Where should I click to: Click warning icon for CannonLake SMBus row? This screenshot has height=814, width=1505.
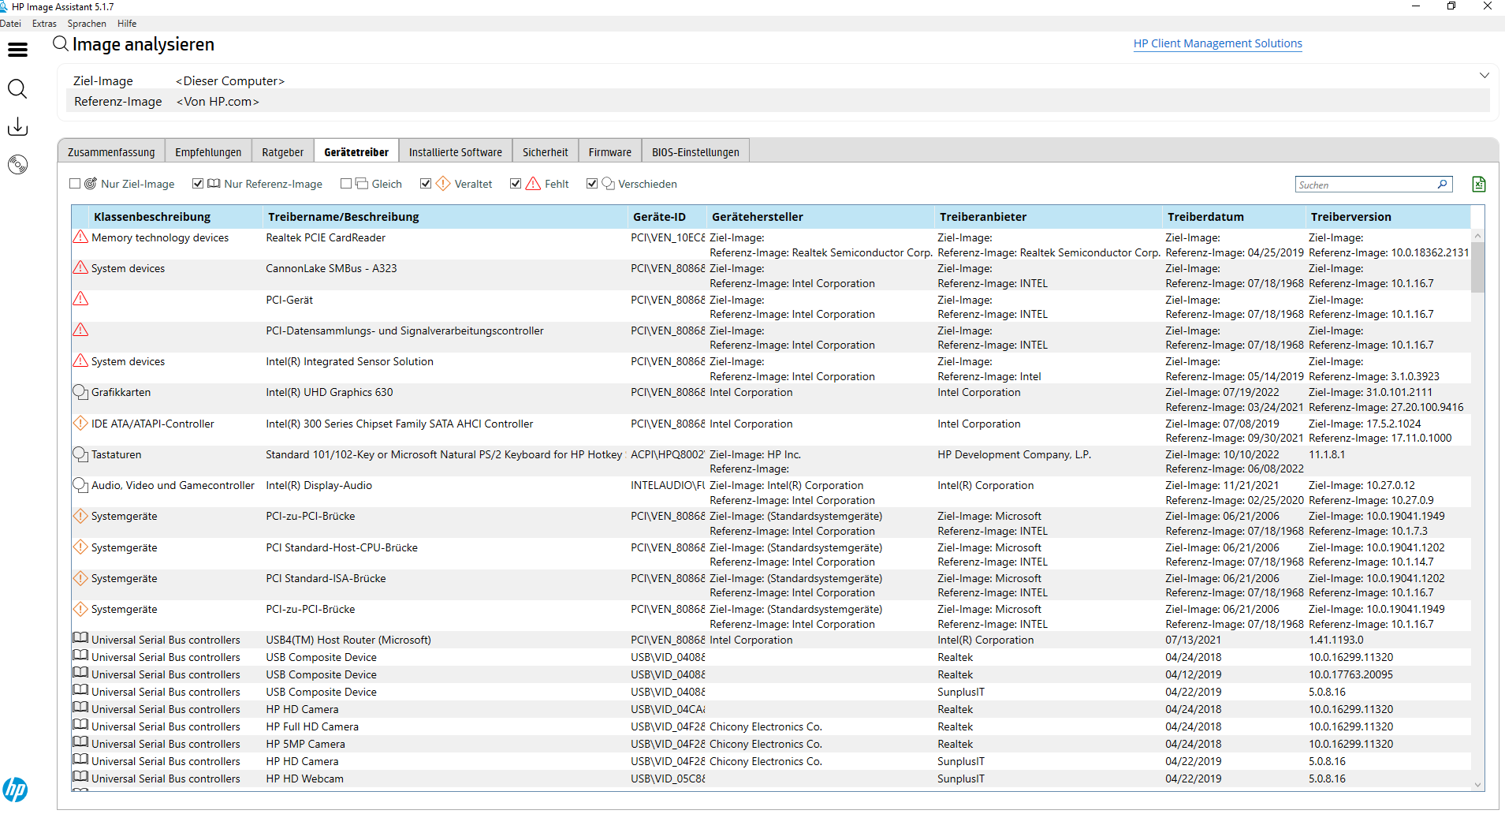[x=80, y=268]
